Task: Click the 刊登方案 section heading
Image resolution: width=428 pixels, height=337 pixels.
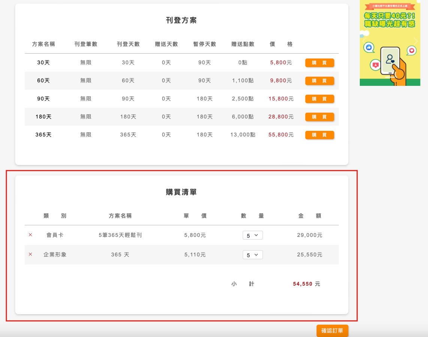Action: point(181,20)
